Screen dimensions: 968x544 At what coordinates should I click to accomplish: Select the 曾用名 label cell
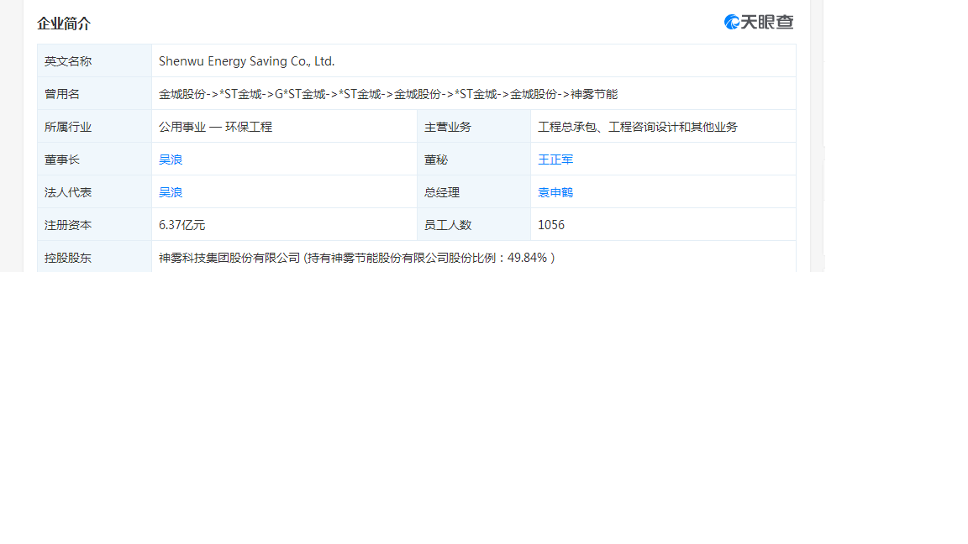point(94,94)
